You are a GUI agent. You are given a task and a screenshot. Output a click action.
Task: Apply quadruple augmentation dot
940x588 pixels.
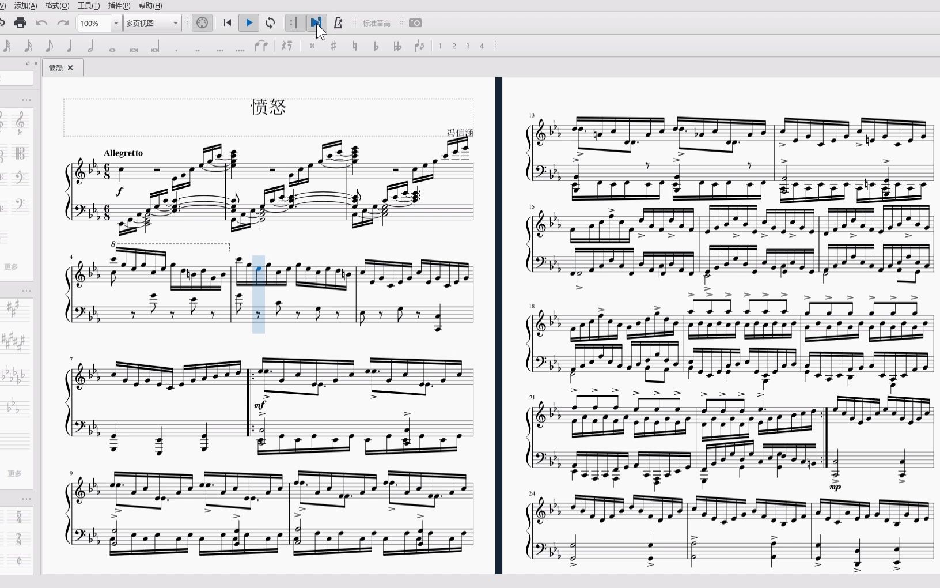[x=240, y=50]
